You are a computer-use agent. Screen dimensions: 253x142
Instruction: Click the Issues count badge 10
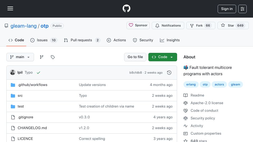54,40
